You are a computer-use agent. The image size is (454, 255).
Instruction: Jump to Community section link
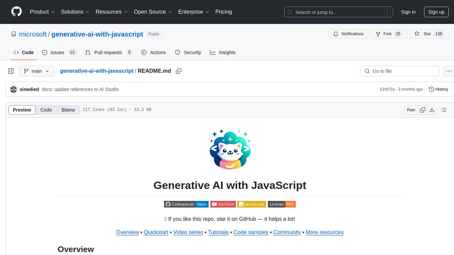[287, 232]
